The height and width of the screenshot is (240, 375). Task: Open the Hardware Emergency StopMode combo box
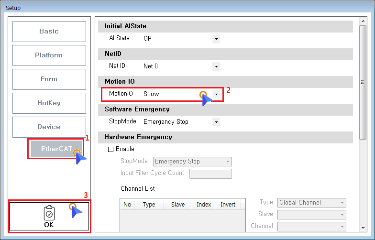click(x=192, y=162)
